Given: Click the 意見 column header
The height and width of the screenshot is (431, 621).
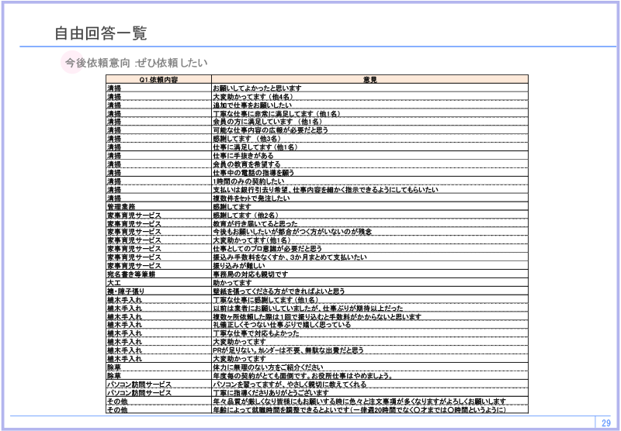Looking at the screenshot, I should pyautogui.click(x=369, y=80).
